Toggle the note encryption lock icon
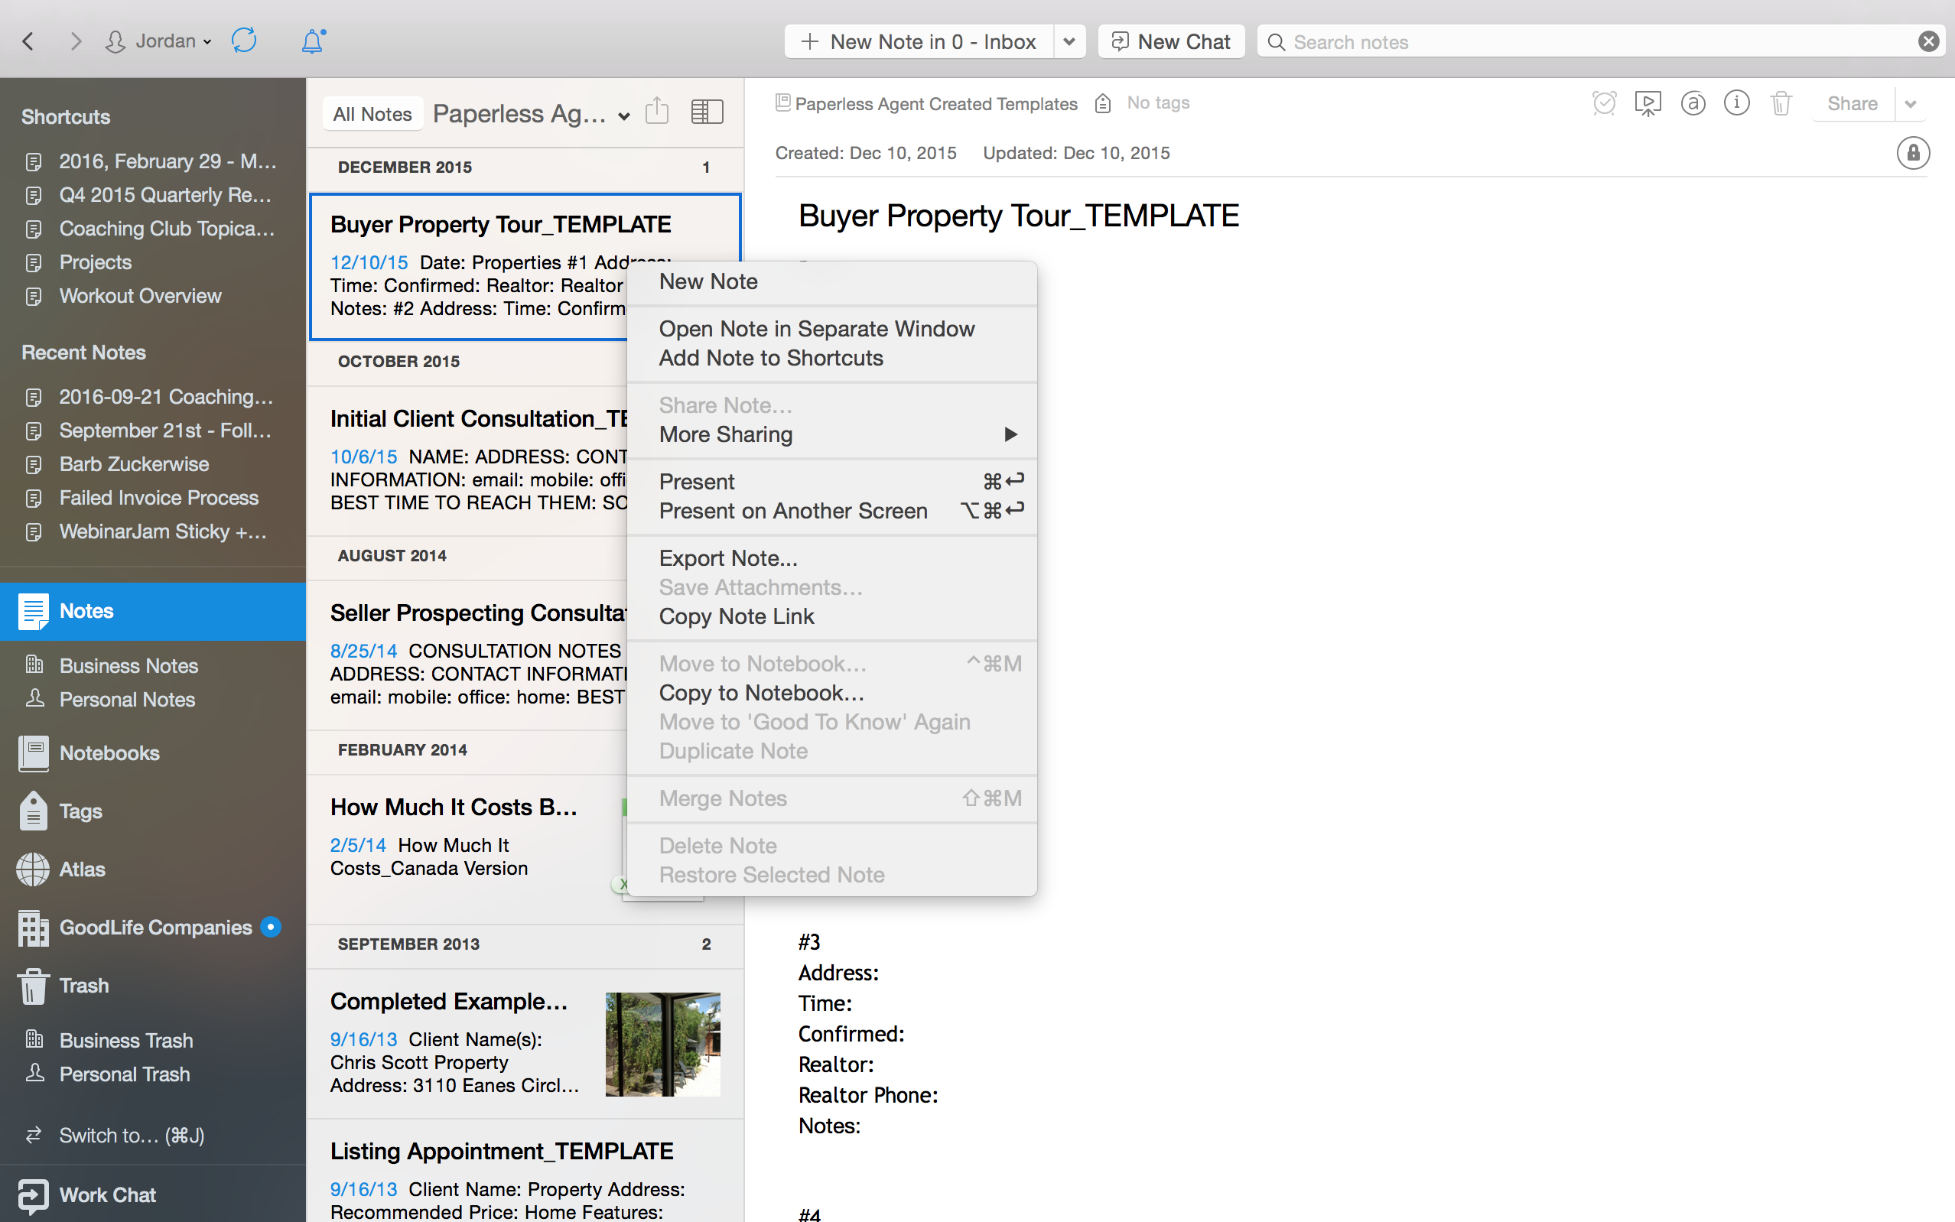The width and height of the screenshot is (1955, 1222). (x=1912, y=153)
